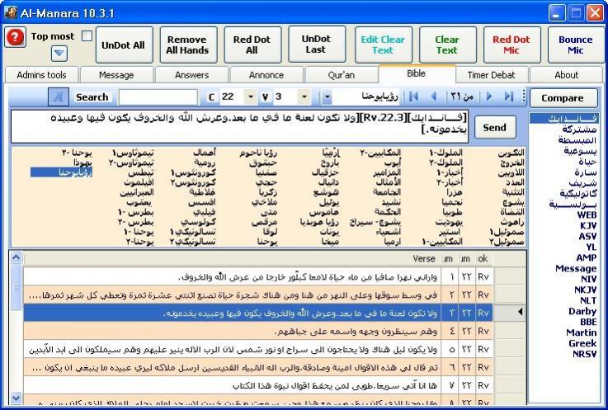The height and width of the screenshot is (410, 608).
Task: Enable the Top most checkbox
Action: 87,36
